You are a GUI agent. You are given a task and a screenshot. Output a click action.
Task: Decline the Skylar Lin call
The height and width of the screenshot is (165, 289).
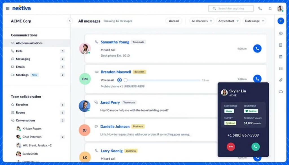[x=231, y=147]
